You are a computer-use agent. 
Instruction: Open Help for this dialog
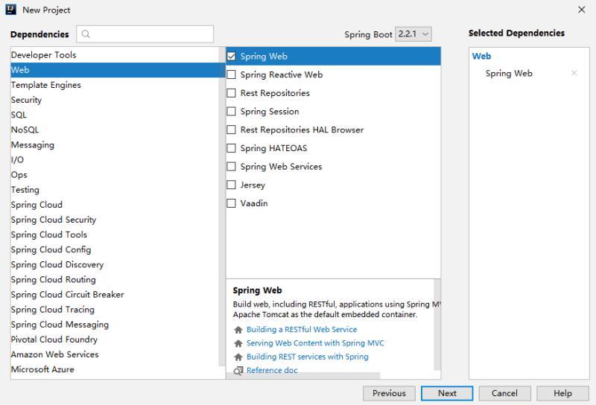[x=562, y=393]
